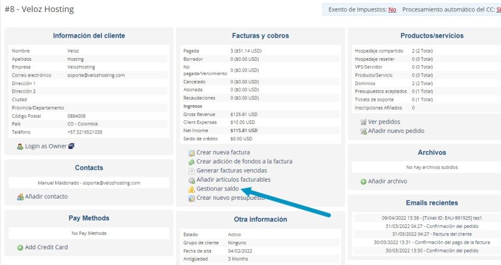Click Empresa value VelozHosting
The image size is (501, 265).
[81, 67]
